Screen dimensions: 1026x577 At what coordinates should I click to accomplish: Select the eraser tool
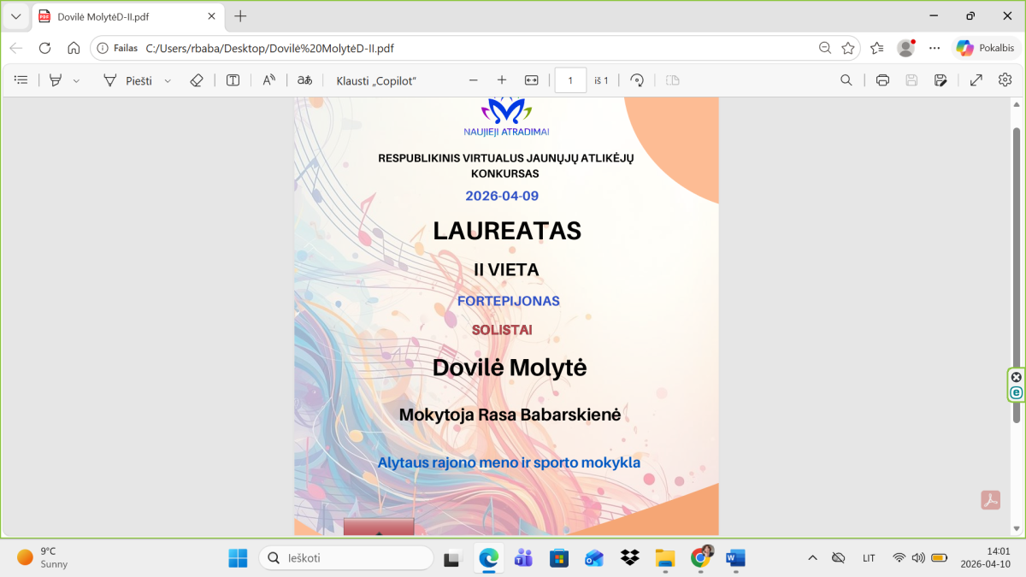click(x=197, y=80)
